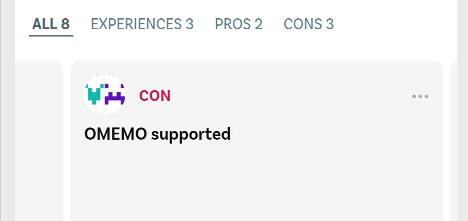This screenshot has height=221, width=468.
Task: Open the three-dot options menu
Action: point(420,96)
